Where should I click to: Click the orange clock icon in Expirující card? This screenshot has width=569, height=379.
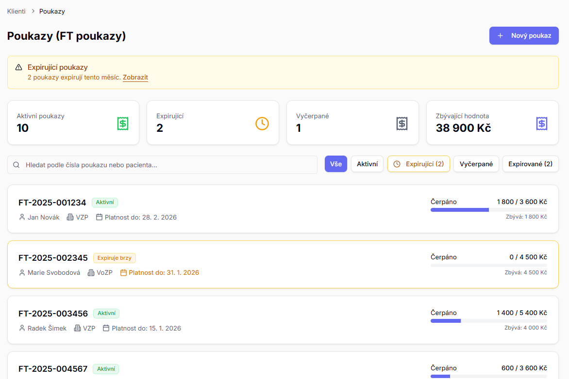[262, 124]
